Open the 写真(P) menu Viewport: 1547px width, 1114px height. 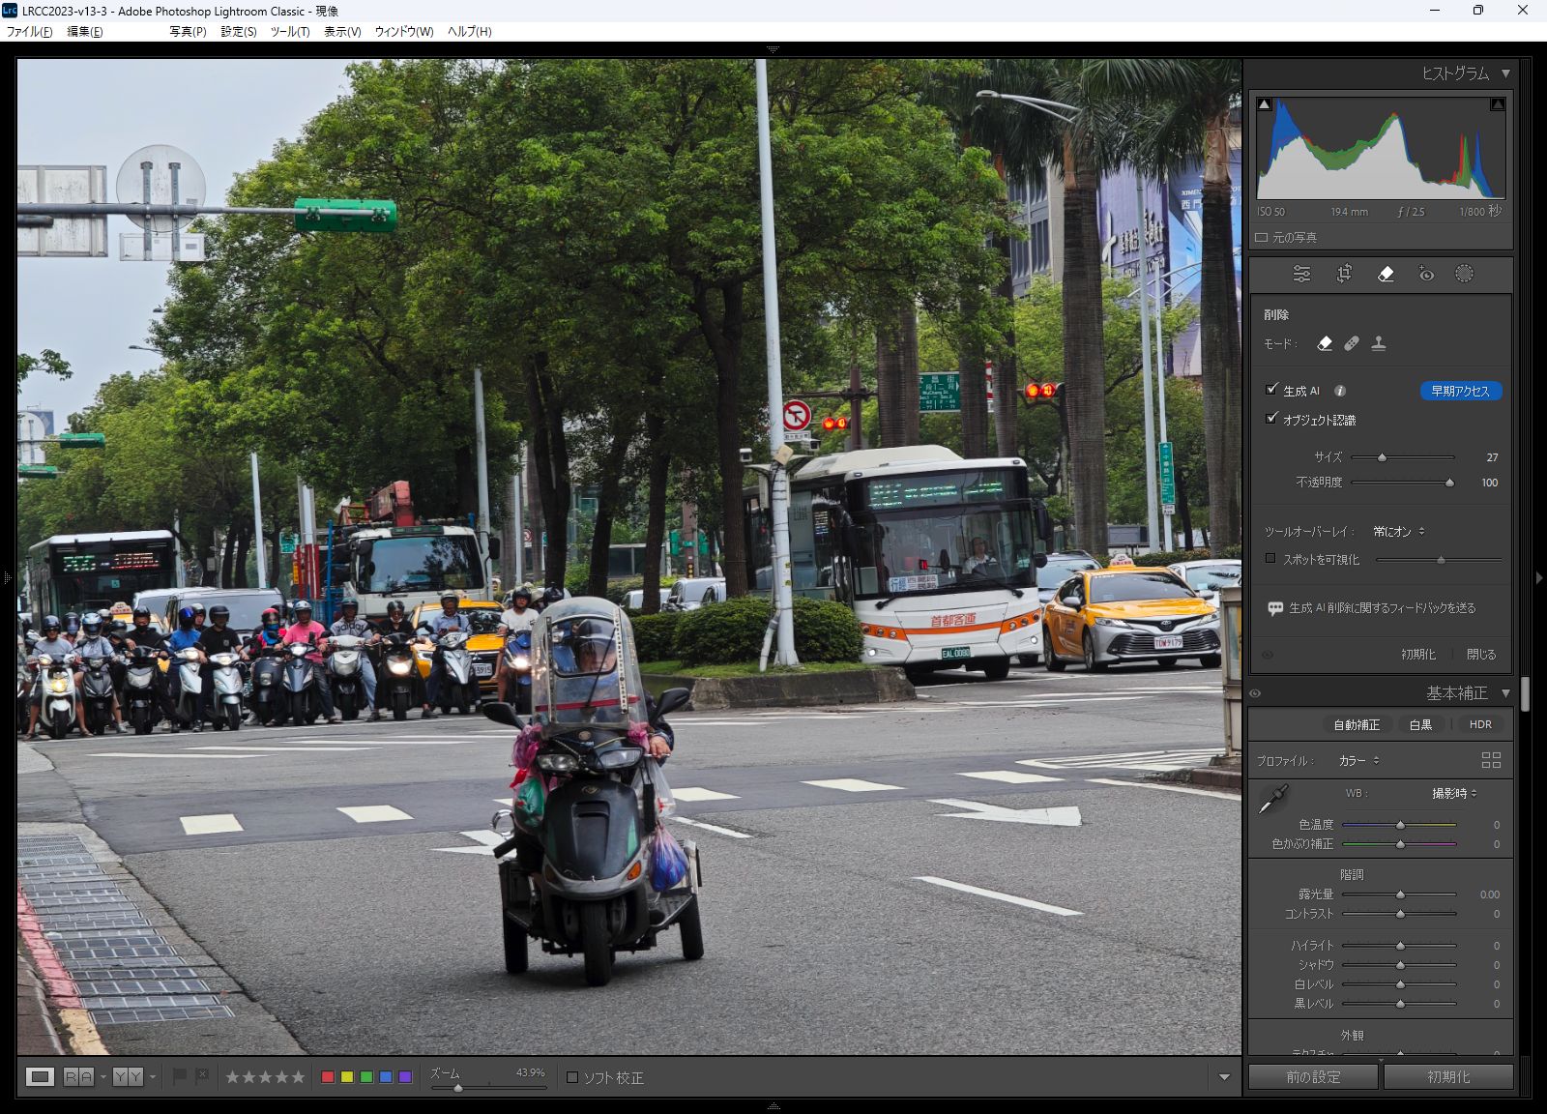click(188, 32)
